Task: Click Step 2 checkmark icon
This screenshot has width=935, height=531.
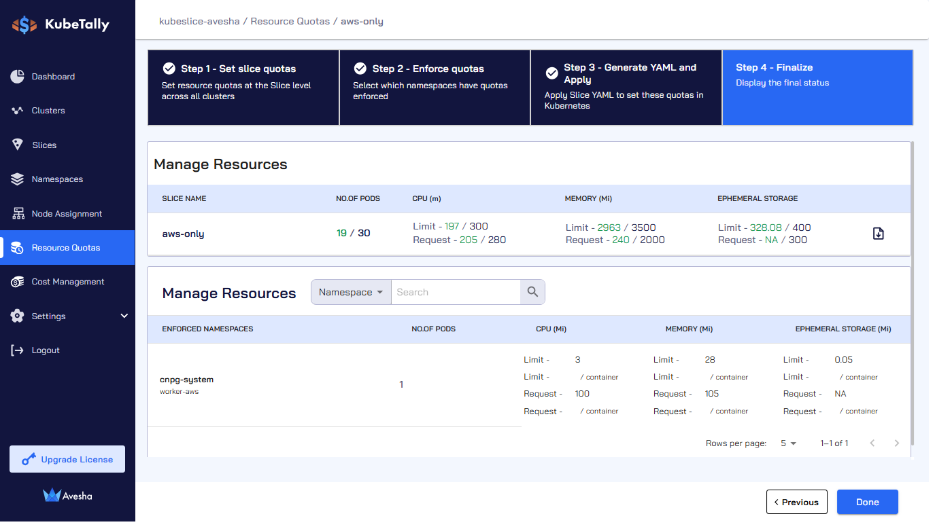Action: (x=360, y=69)
